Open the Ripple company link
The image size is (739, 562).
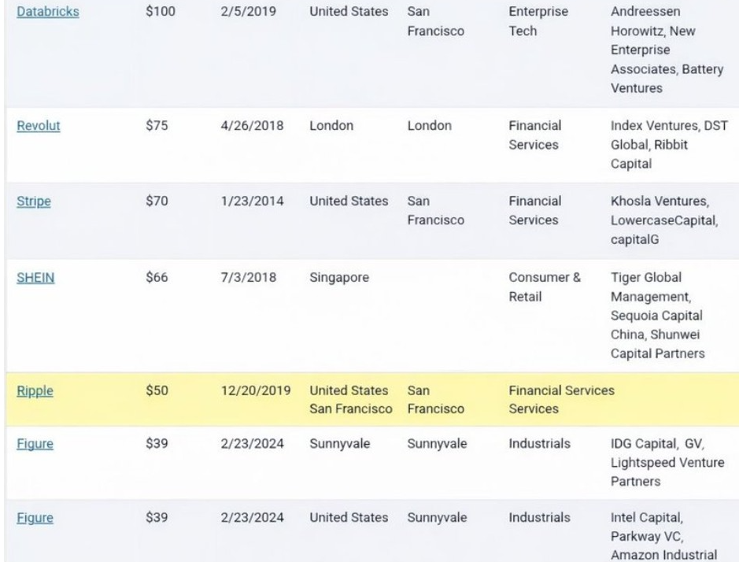[x=33, y=390]
